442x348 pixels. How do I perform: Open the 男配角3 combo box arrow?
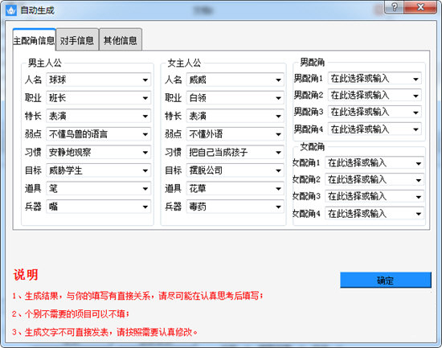pos(415,113)
